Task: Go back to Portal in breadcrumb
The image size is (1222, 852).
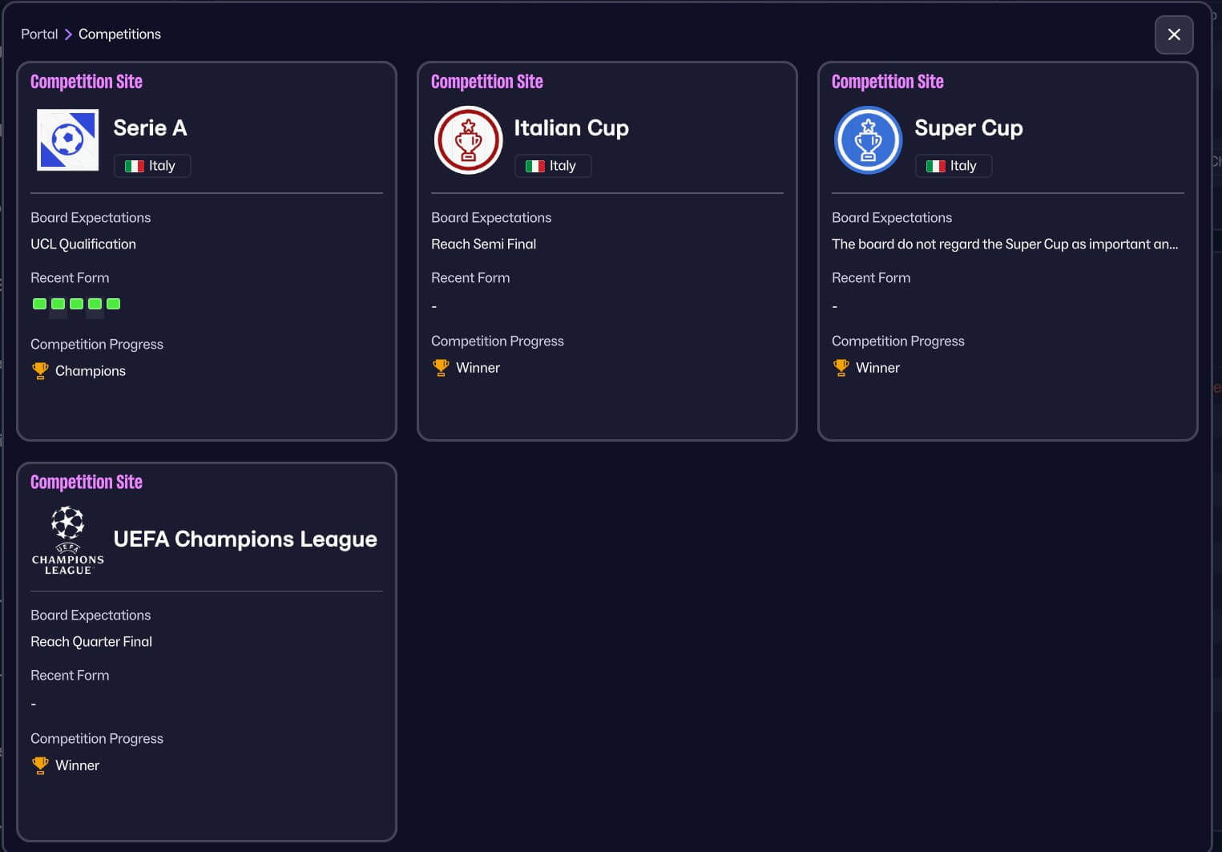Action: 39,34
